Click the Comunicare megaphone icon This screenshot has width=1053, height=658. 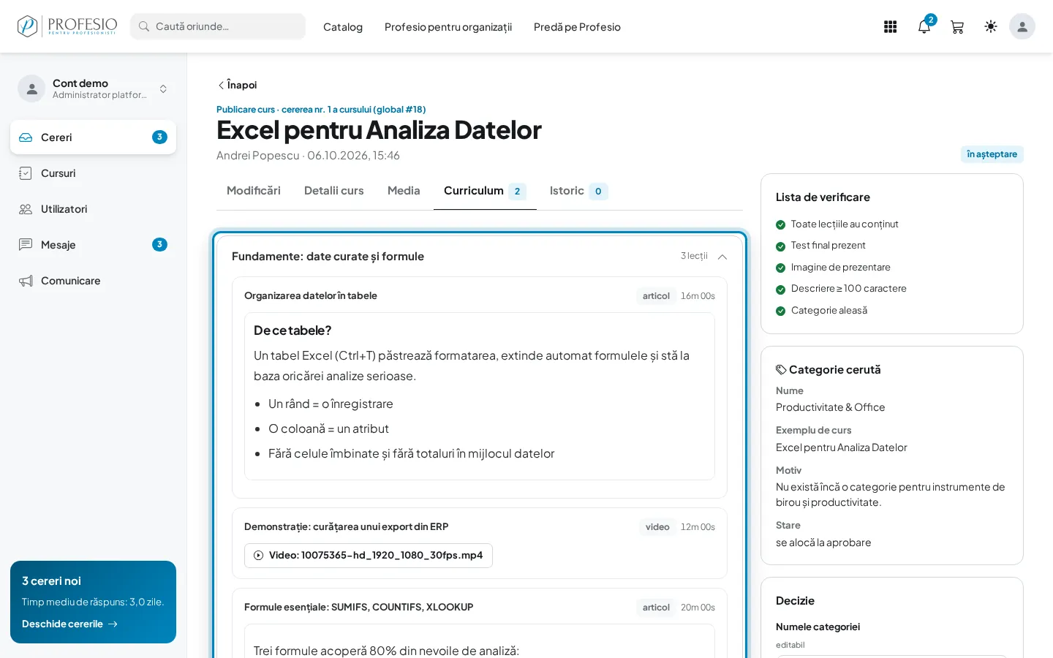coord(26,281)
